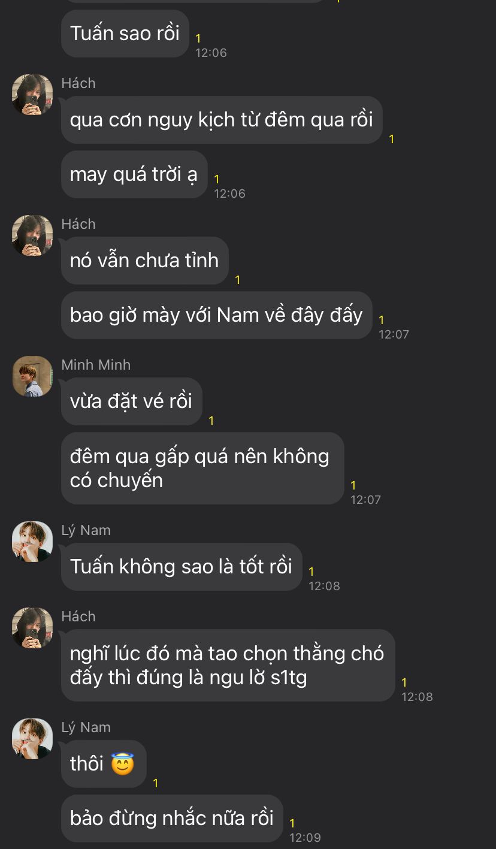496x849 pixels.
Task: Tap the 'nó vẫn chưa tỉnh' message
Action: point(145,261)
